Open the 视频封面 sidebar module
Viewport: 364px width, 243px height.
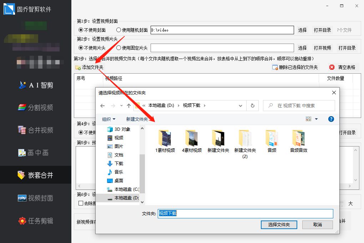[x=36, y=198]
